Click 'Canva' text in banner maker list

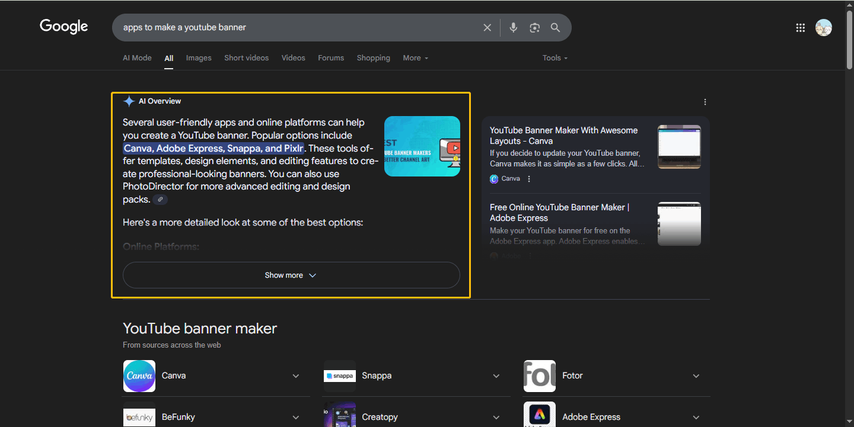tap(174, 376)
